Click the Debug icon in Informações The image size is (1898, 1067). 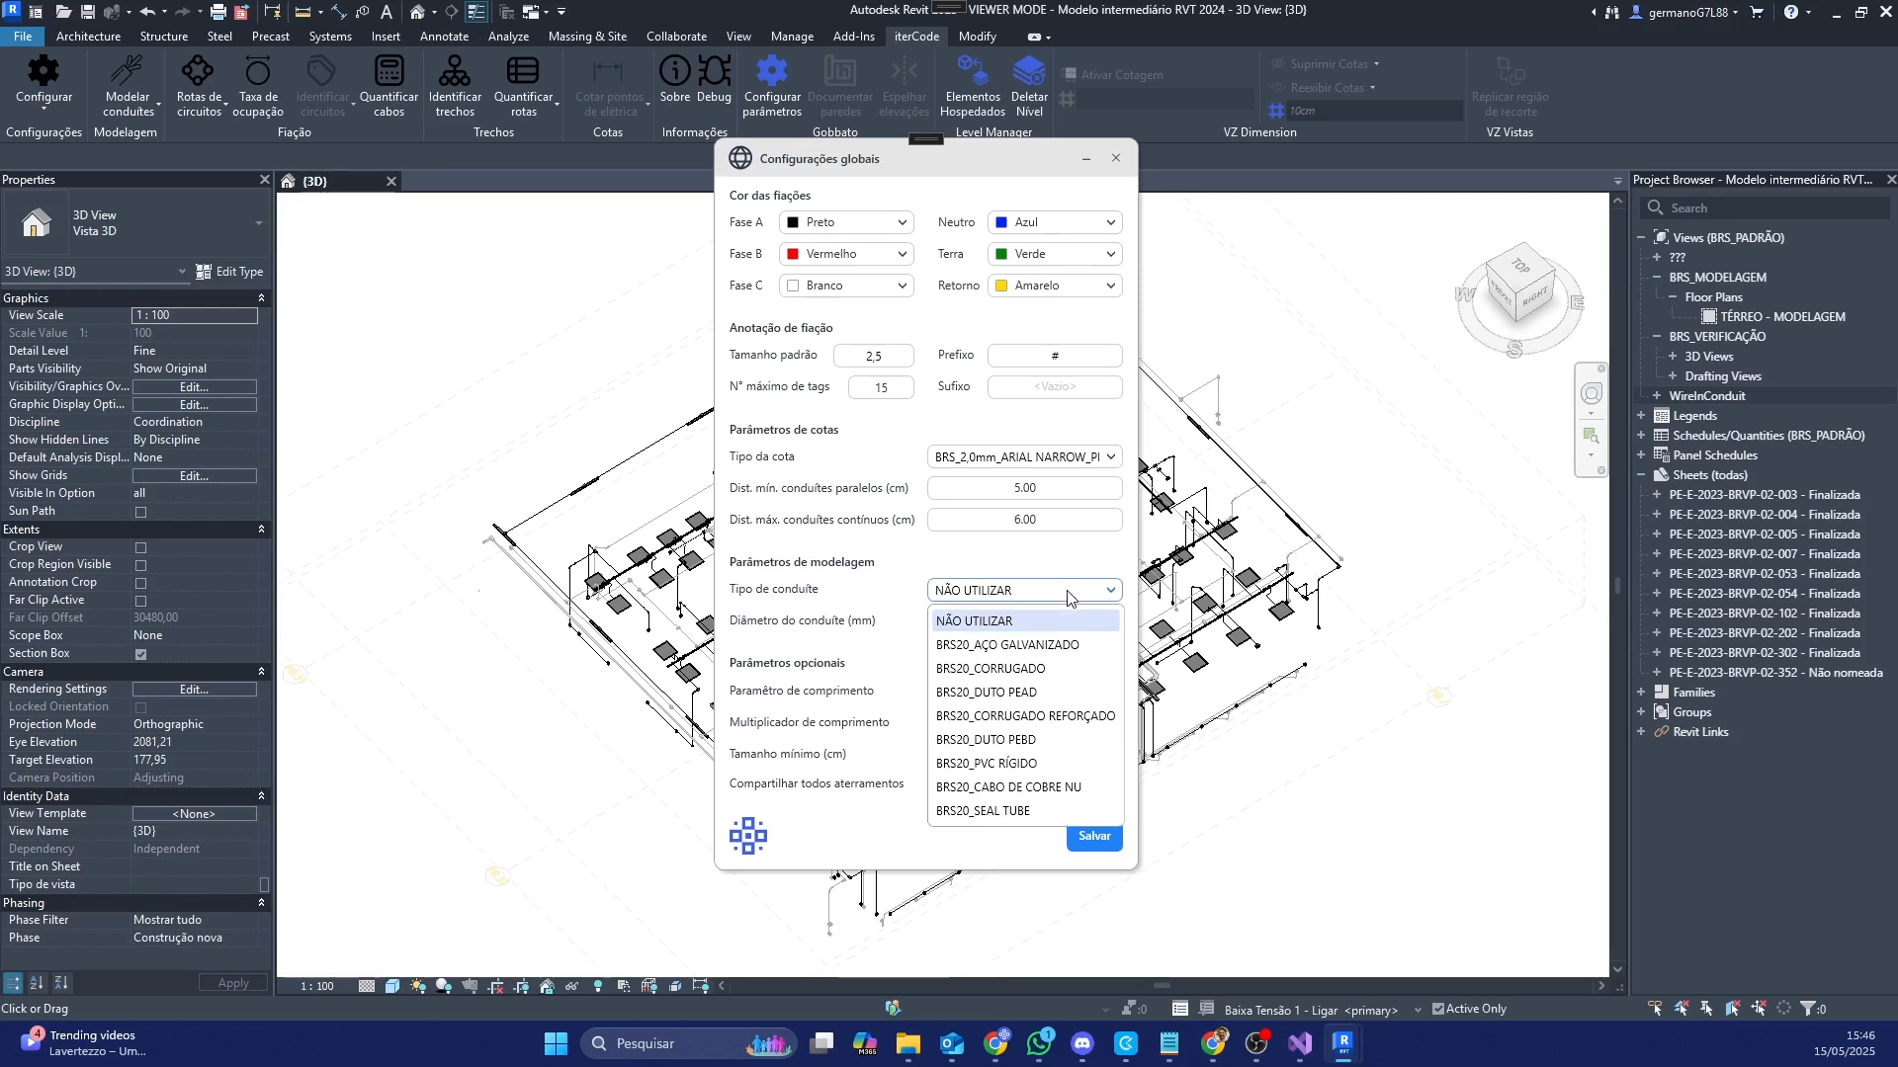(x=714, y=73)
